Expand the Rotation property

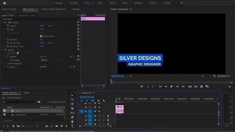pyautogui.click(x=4, y=39)
